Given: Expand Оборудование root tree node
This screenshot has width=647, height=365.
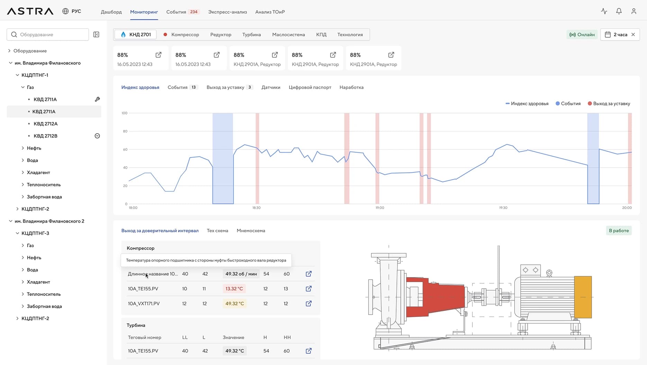Looking at the screenshot, I should (9, 51).
